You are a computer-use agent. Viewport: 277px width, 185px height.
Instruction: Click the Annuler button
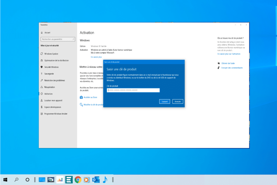[177, 101]
